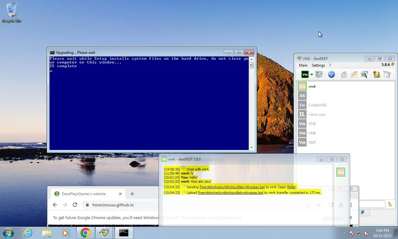Open the Windows Start menu
The height and width of the screenshot is (239, 398).
point(8,233)
